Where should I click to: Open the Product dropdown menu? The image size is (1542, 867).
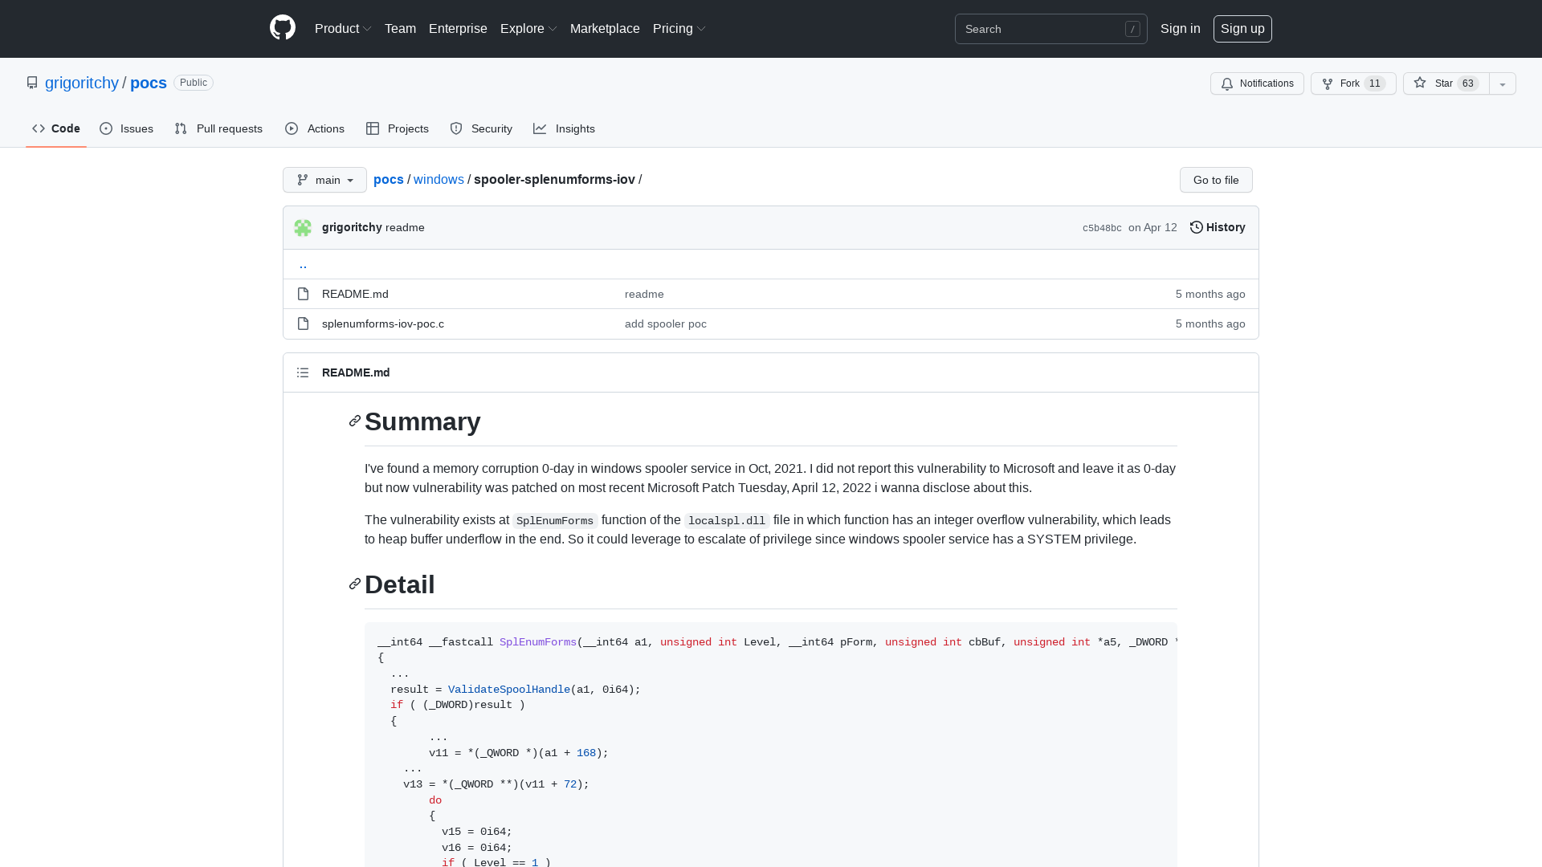343,28
